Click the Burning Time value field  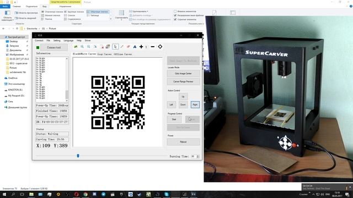pyautogui.click(x=194, y=156)
